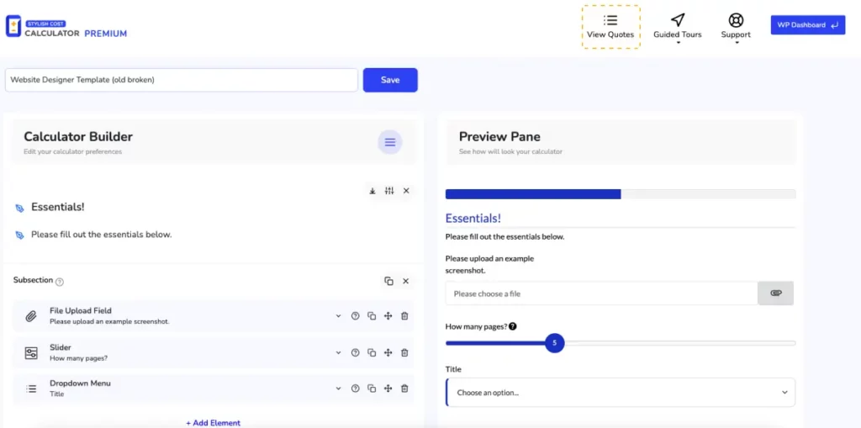Click the slider handle showing 5

click(x=555, y=343)
